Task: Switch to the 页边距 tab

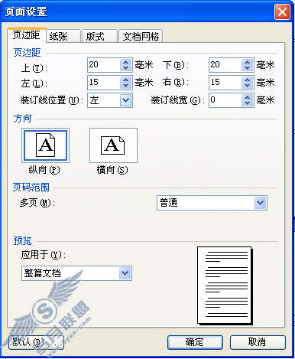Action: (27, 35)
